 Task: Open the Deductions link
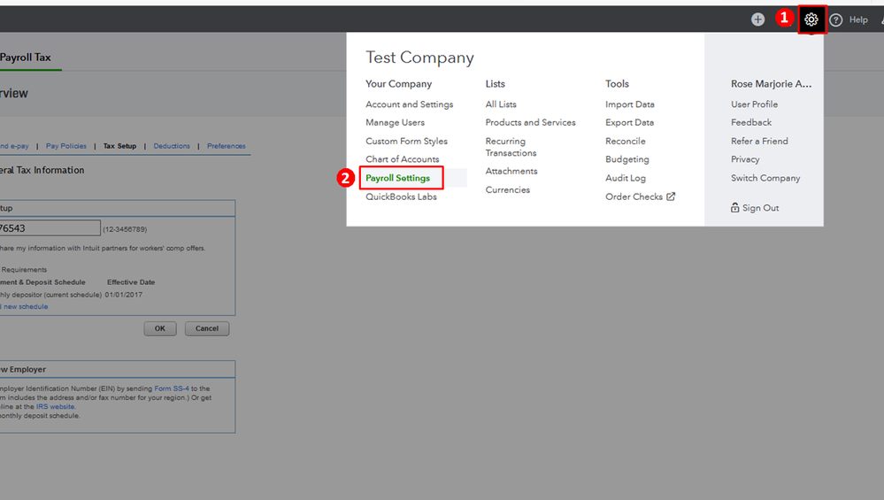(x=172, y=146)
